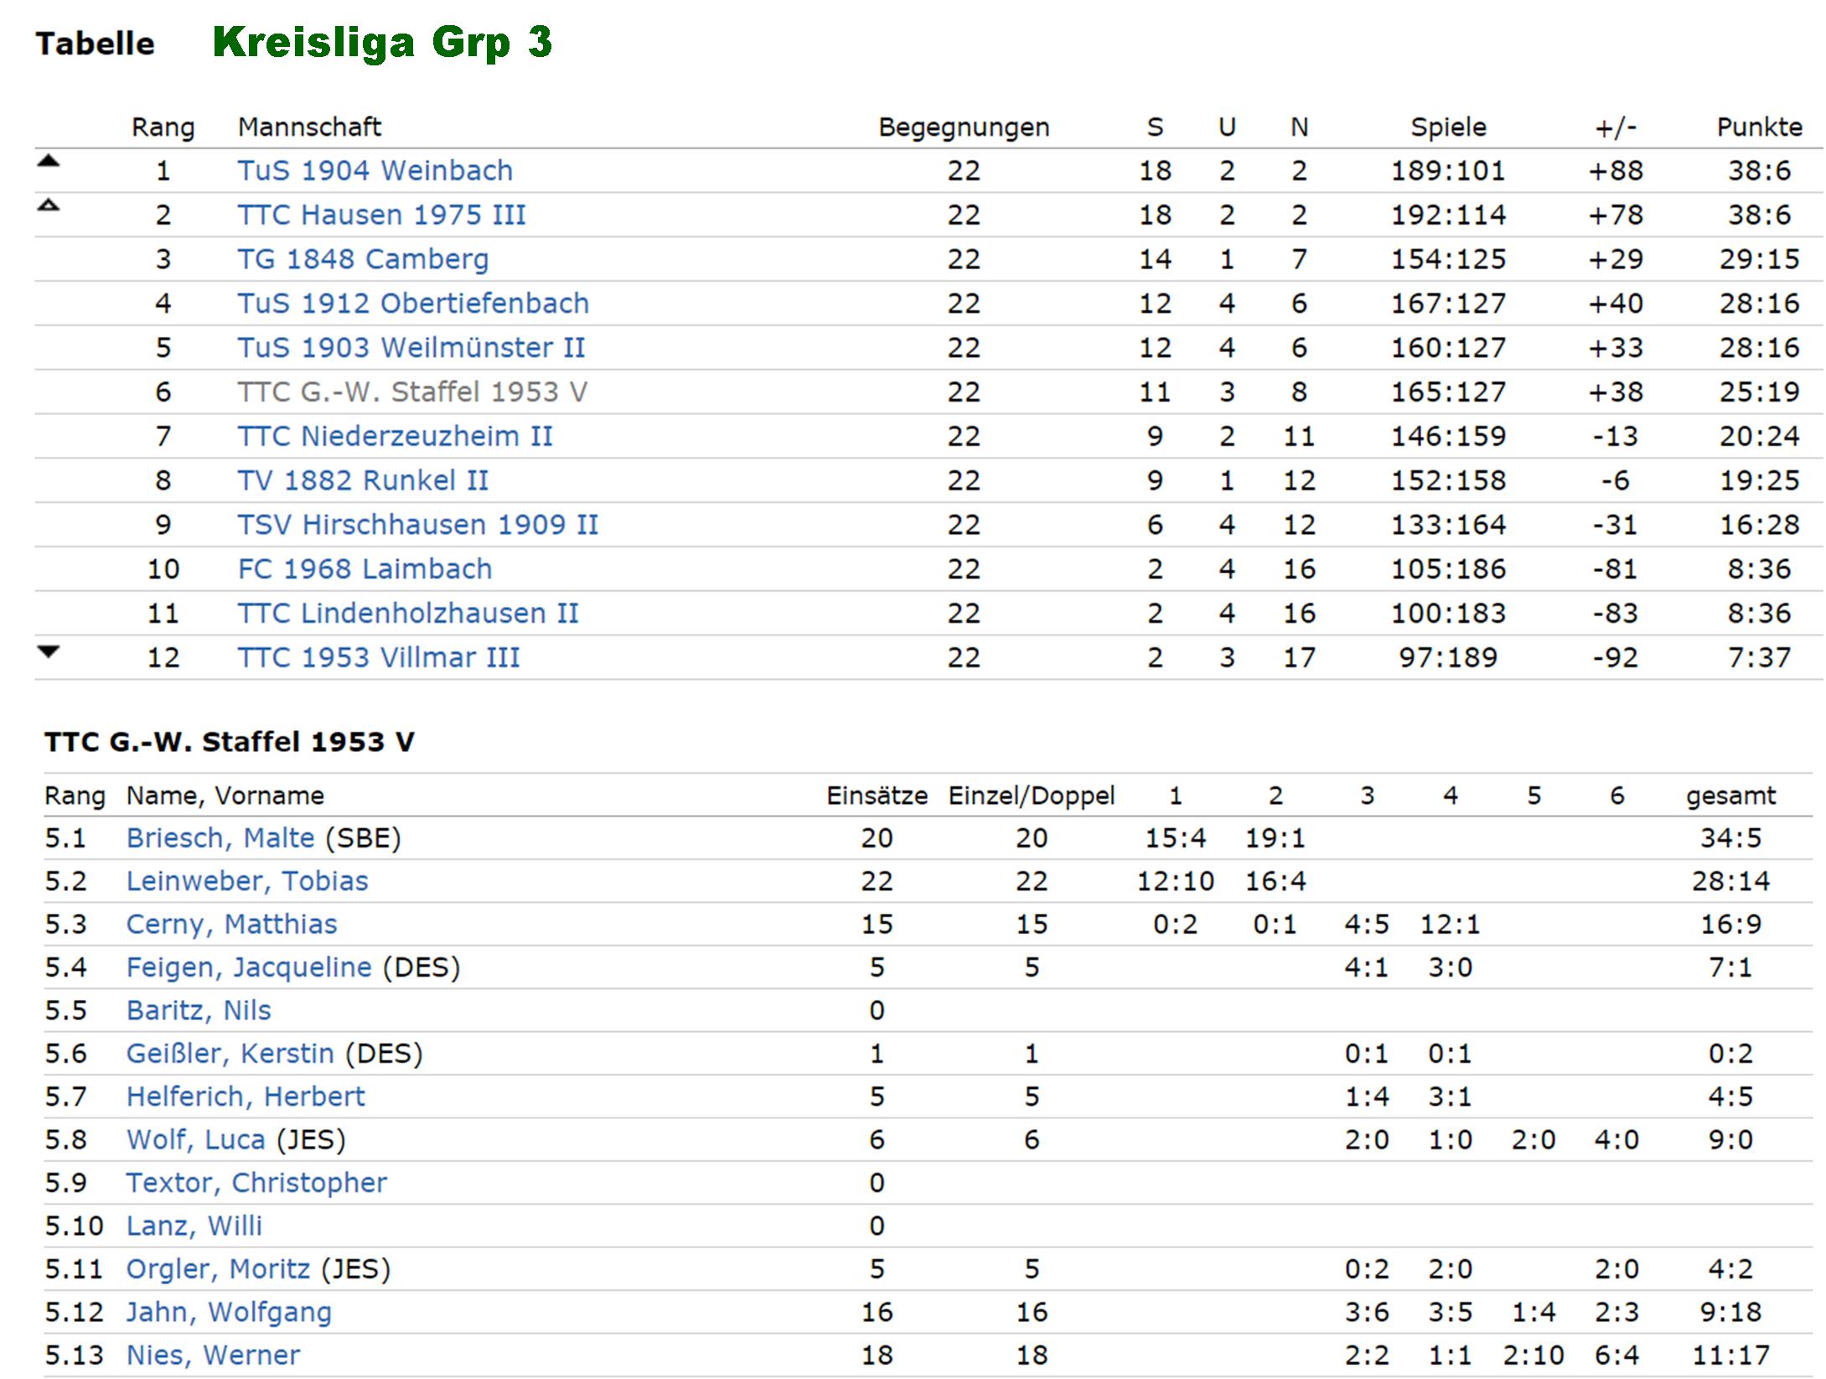Open player Geißler, Kerstin
This screenshot has width=1826, height=1379.
point(230,1055)
